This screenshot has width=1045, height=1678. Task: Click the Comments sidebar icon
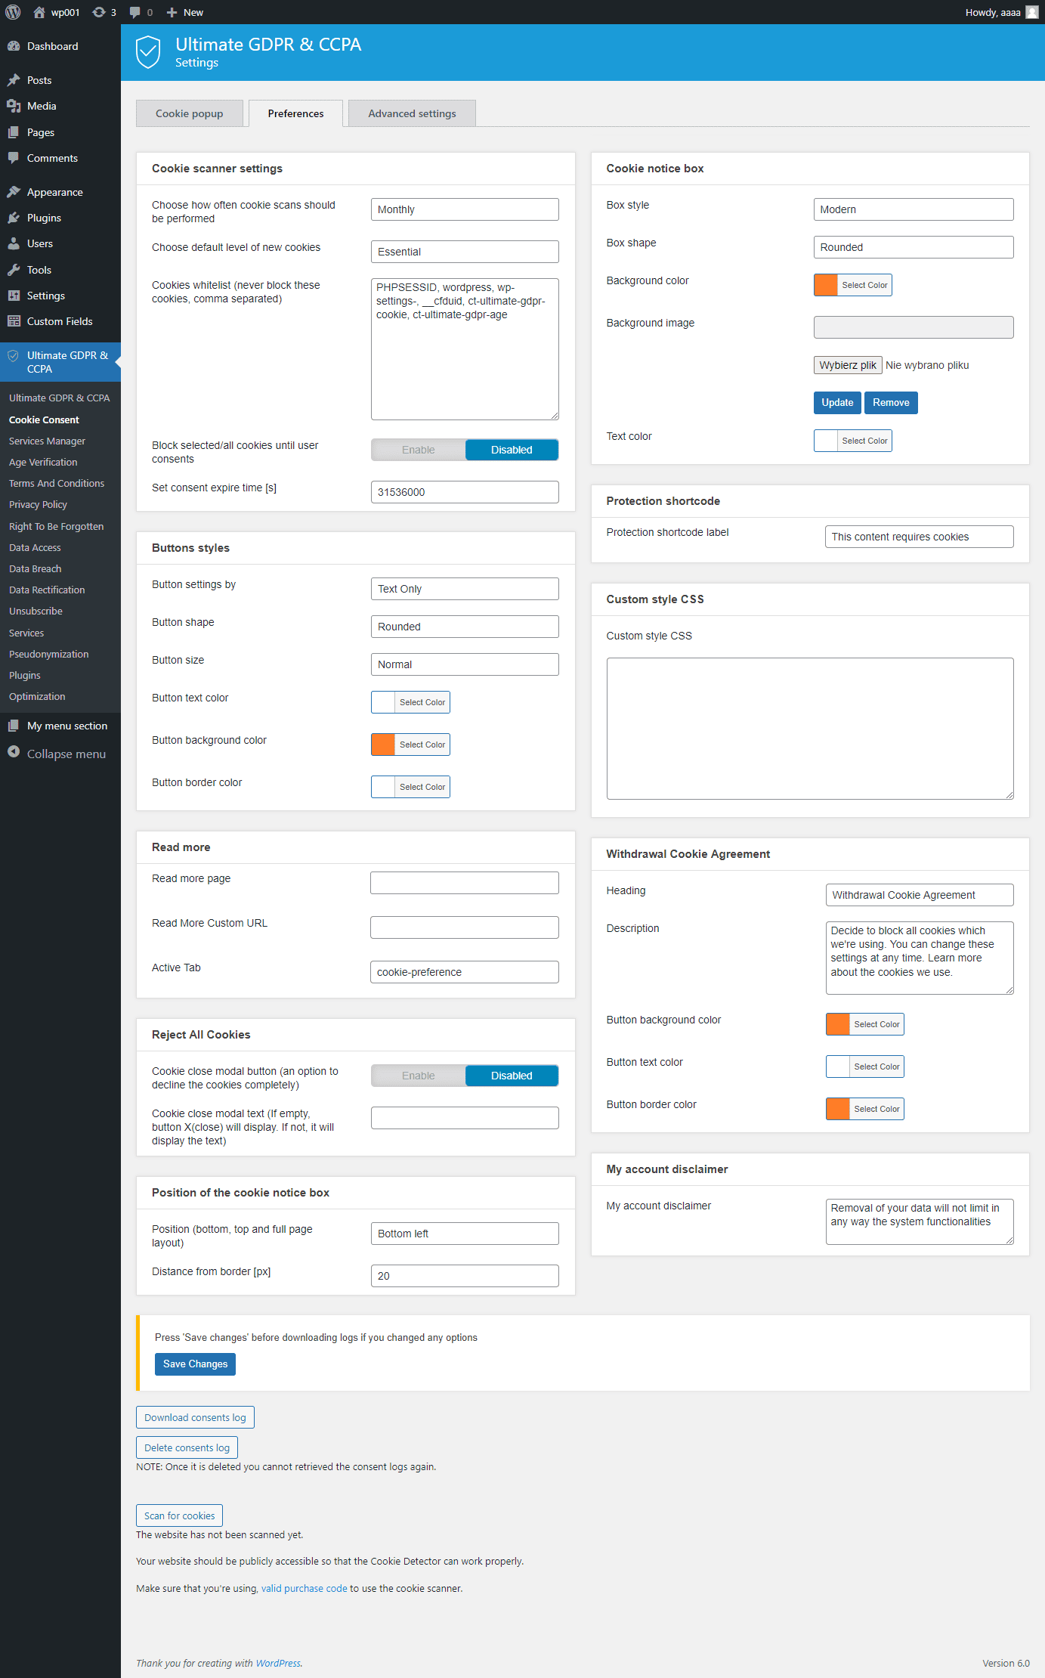(x=14, y=158)
